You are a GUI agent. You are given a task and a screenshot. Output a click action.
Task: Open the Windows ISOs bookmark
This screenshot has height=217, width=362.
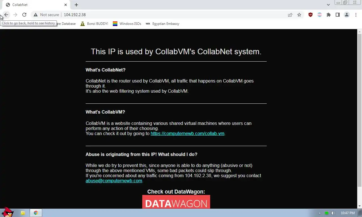[127, 24]
